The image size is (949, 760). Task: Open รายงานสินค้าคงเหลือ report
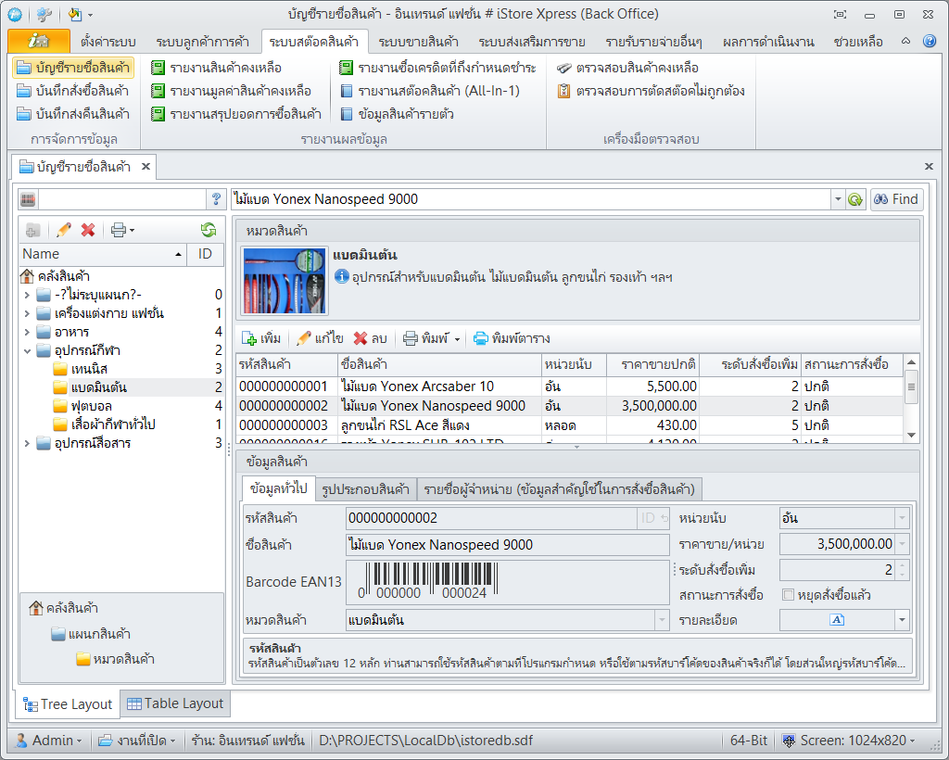216,68
